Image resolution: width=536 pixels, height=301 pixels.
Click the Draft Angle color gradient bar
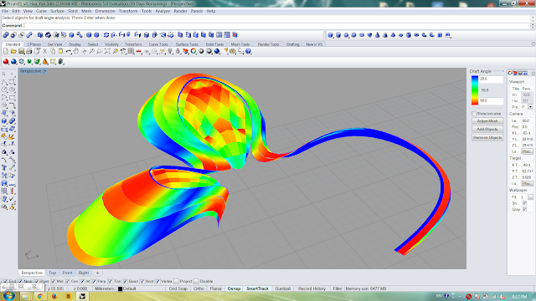pos(475,90)
